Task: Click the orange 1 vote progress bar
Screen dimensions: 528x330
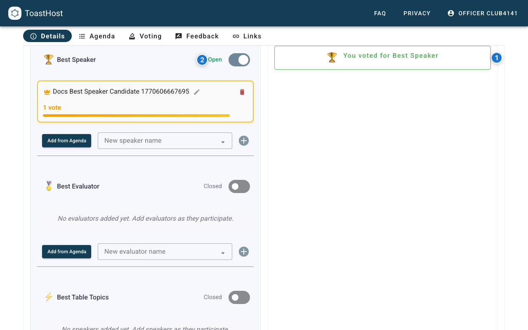Action: pos(136,115)
